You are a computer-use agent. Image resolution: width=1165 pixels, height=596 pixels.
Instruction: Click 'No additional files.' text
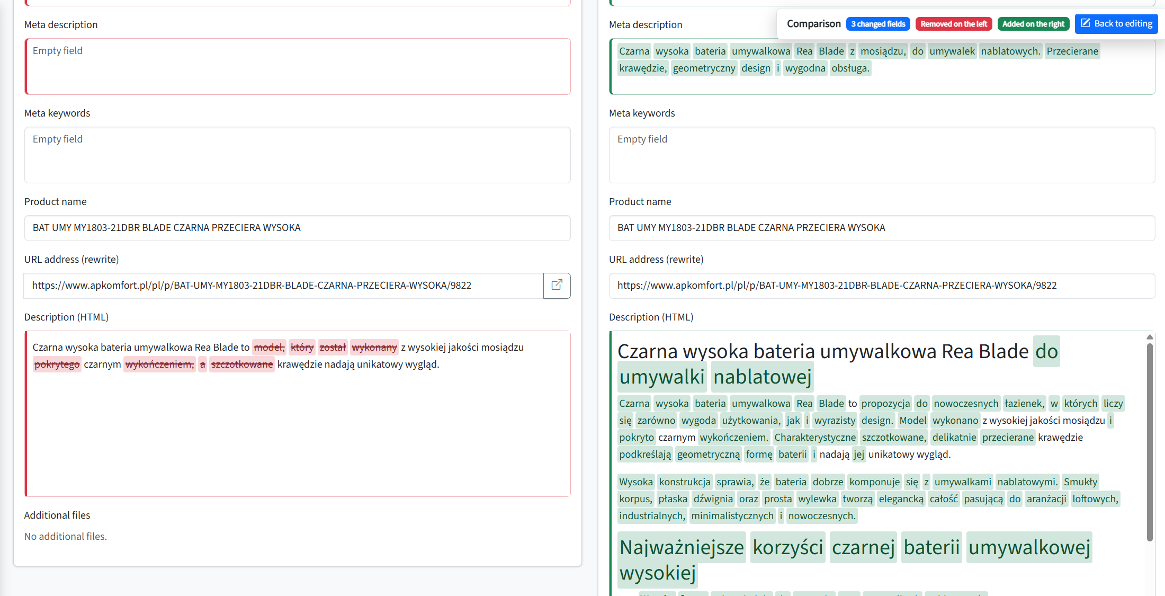pyautogui.click(x=66, y=537)
